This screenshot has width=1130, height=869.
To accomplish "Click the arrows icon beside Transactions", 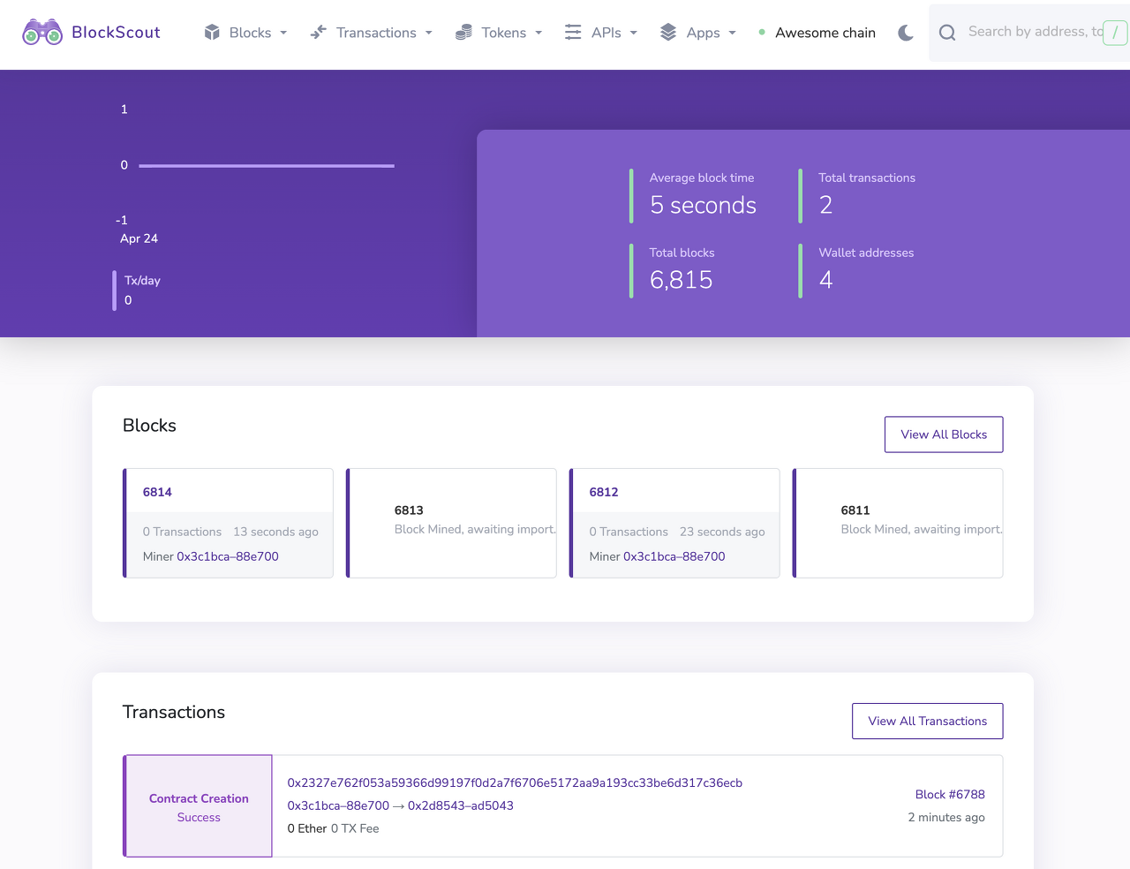I will [319, 33].
